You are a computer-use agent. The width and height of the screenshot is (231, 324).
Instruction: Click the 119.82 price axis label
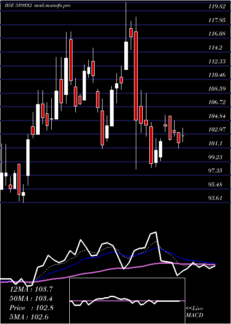pyautogui.click(x=217, y=6)
